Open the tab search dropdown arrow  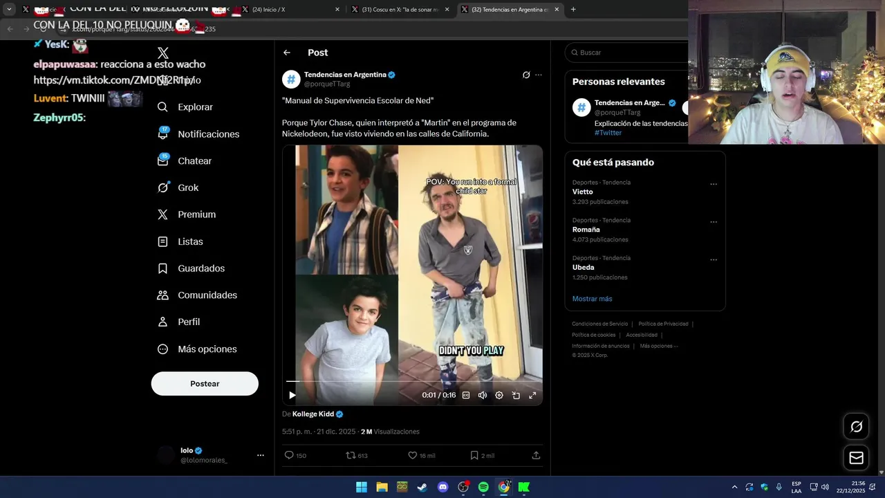[x=9, y=10]
